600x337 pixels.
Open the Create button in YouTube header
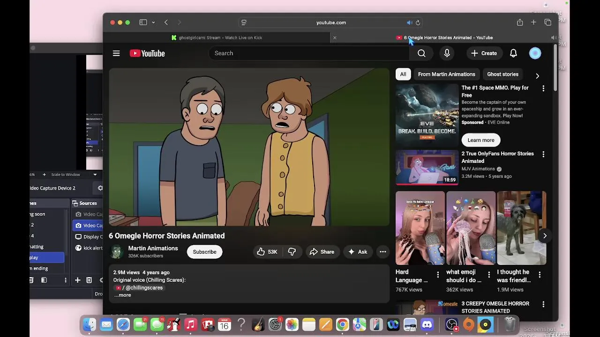click(x=484, y=53)
